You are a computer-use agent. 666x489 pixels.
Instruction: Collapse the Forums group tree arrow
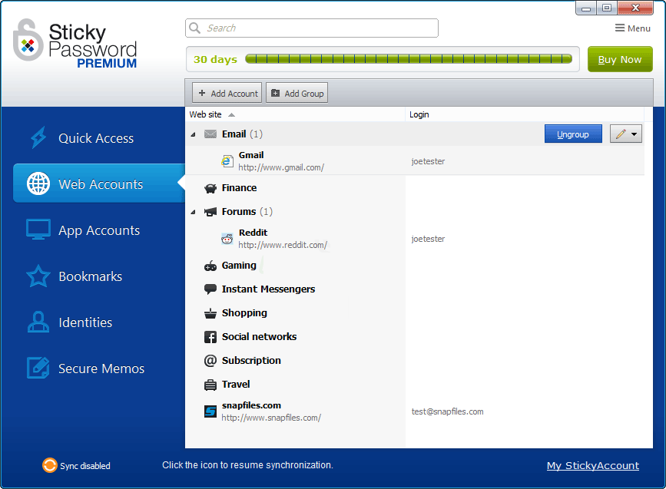click(x=193, y=212)
